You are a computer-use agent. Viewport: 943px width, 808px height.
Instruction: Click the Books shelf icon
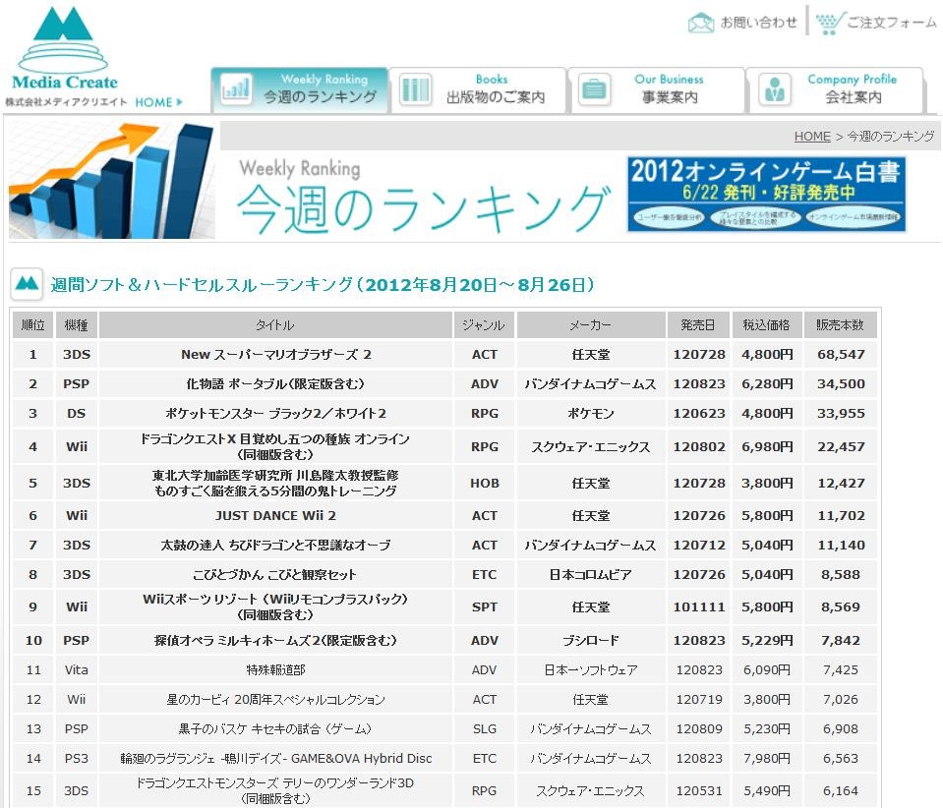415,89
